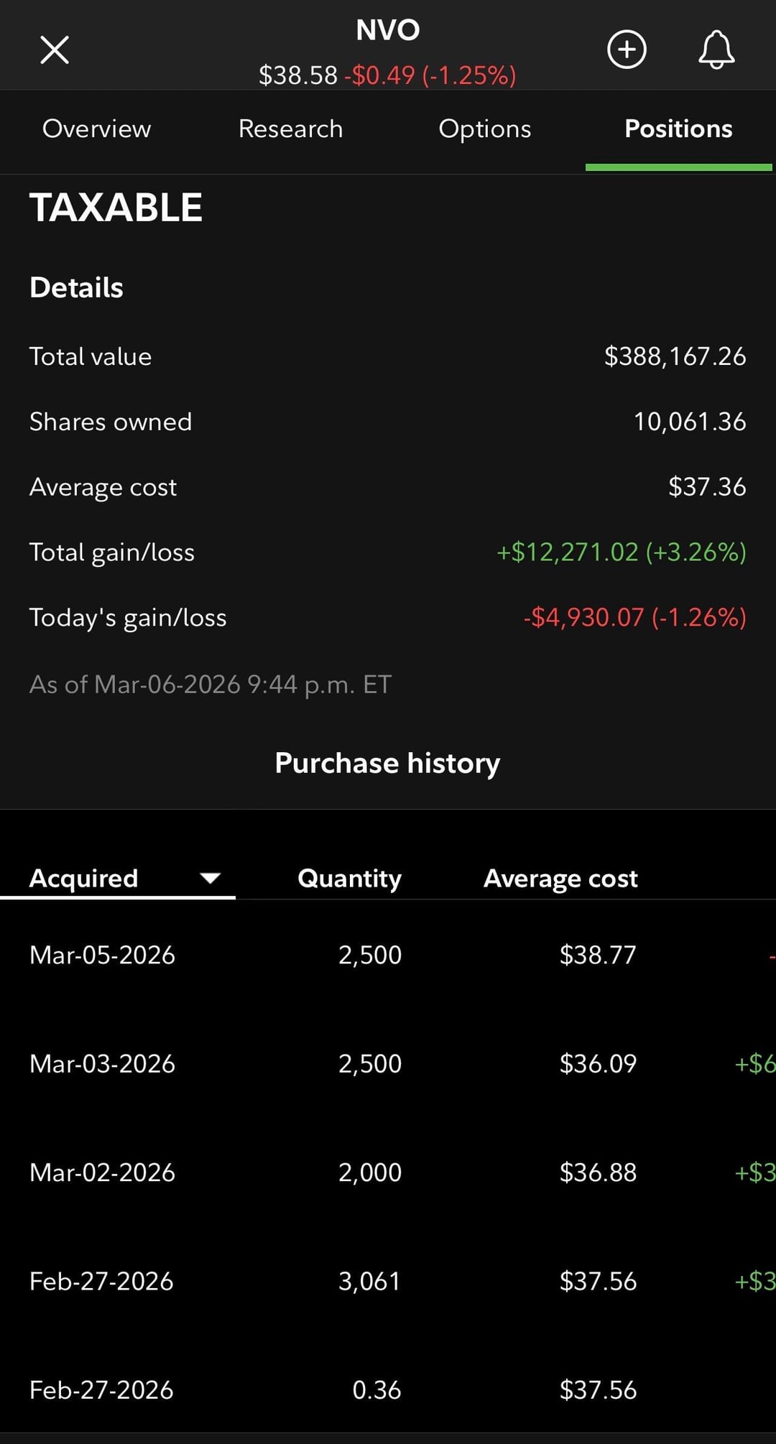Screen dimensions: 776x1444
Task: Tap the Total gain/loss value
Action: click(x=621, y=552)
